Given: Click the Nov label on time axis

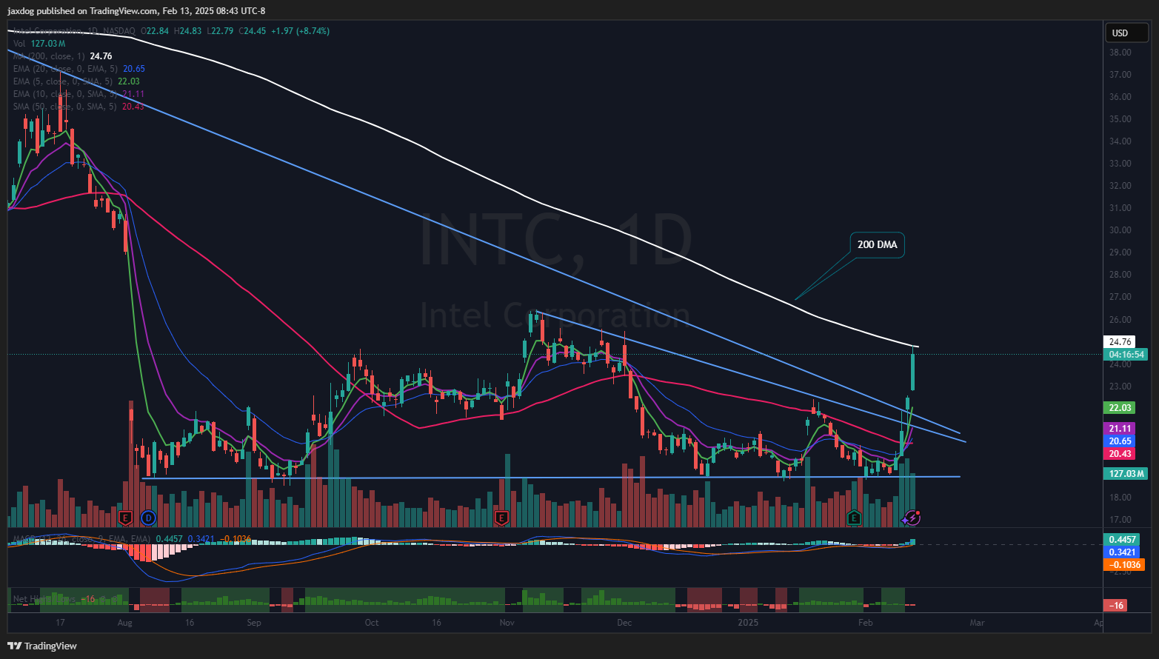Looking at the screenshot, I should (x=507, y=623).
